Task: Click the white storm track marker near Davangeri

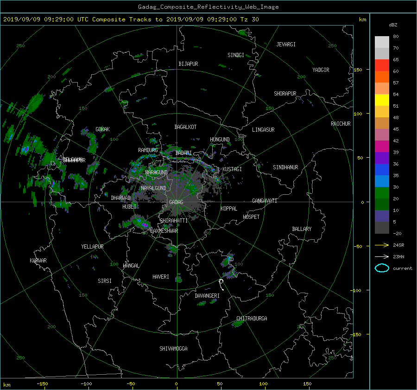Action: [221, 284]
